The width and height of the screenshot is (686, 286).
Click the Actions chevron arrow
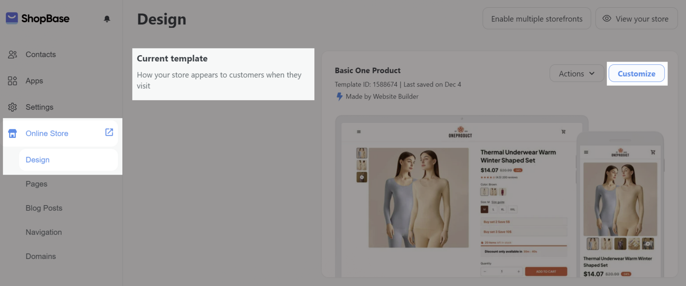592,74
